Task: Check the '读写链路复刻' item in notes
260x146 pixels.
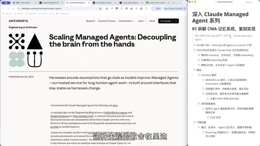Action: tap(199, 103)
